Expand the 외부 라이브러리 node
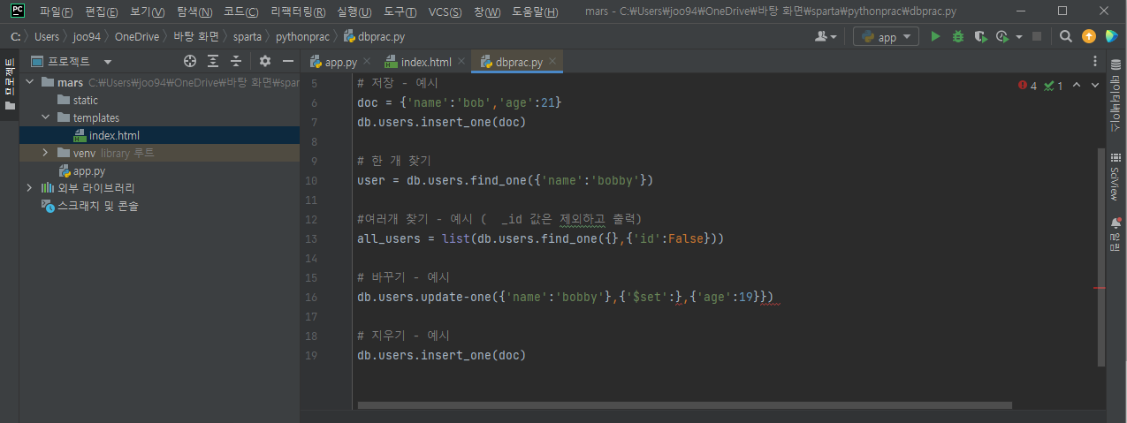 pyautogui.click(x=30, y=188)
